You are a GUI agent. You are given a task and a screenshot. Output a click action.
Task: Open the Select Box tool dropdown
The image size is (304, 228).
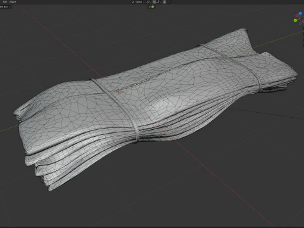(x=5, y=7)
